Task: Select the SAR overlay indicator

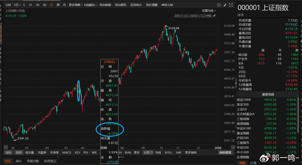Action: tap(179, 153)
